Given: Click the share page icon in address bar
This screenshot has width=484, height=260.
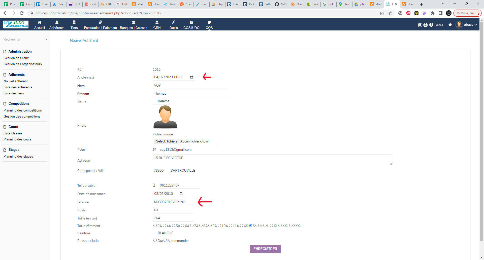Looking at the screenshot, I should (x=382, y=13).
